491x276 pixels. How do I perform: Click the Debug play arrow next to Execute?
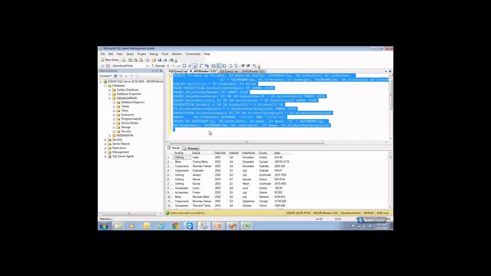(x=168, y=66)
